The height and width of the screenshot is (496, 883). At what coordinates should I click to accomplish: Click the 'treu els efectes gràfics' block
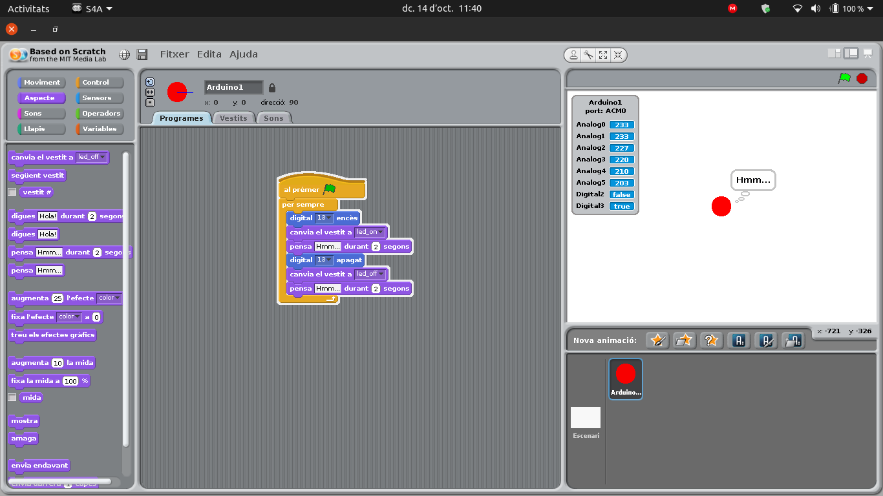(53, 335)
